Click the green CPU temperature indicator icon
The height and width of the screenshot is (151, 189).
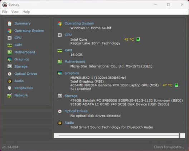tap(138, 39)
